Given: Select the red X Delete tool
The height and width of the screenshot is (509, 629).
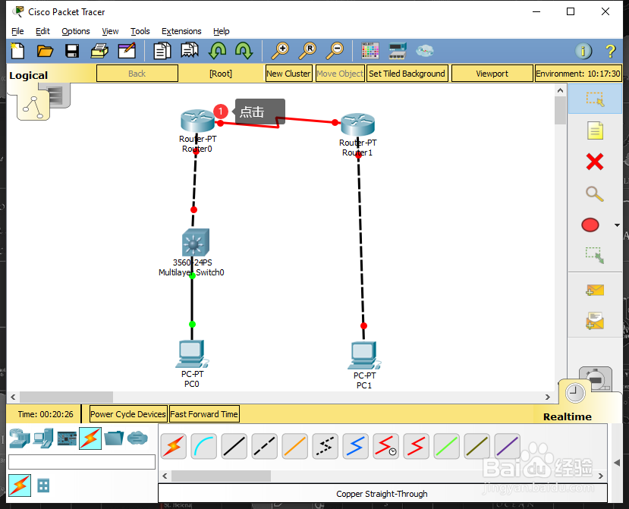Looking at the screenshot, I should [x=595, y=162].
